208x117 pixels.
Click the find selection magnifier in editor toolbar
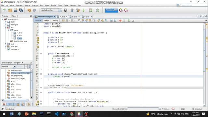(79, 21)
